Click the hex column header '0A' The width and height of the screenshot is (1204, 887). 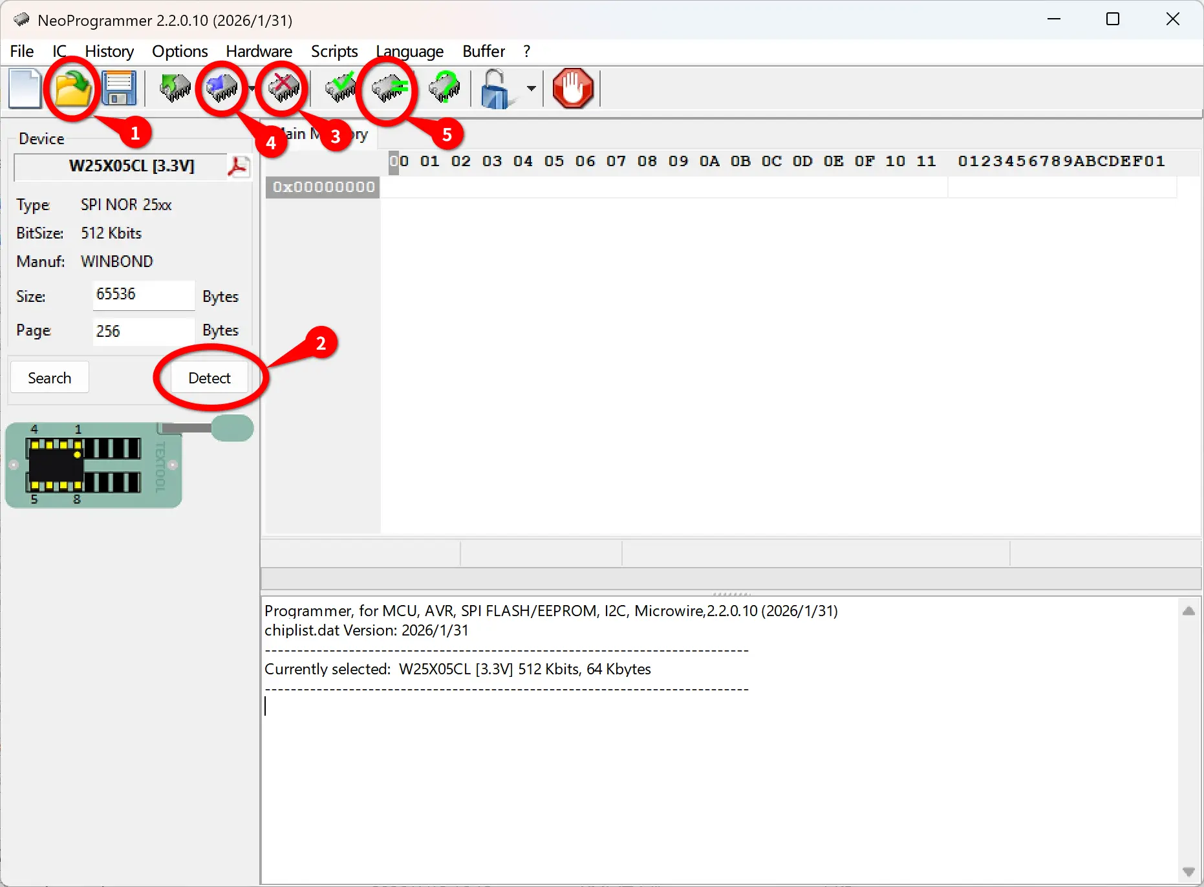pyautogui.click(x=709, y=161)
